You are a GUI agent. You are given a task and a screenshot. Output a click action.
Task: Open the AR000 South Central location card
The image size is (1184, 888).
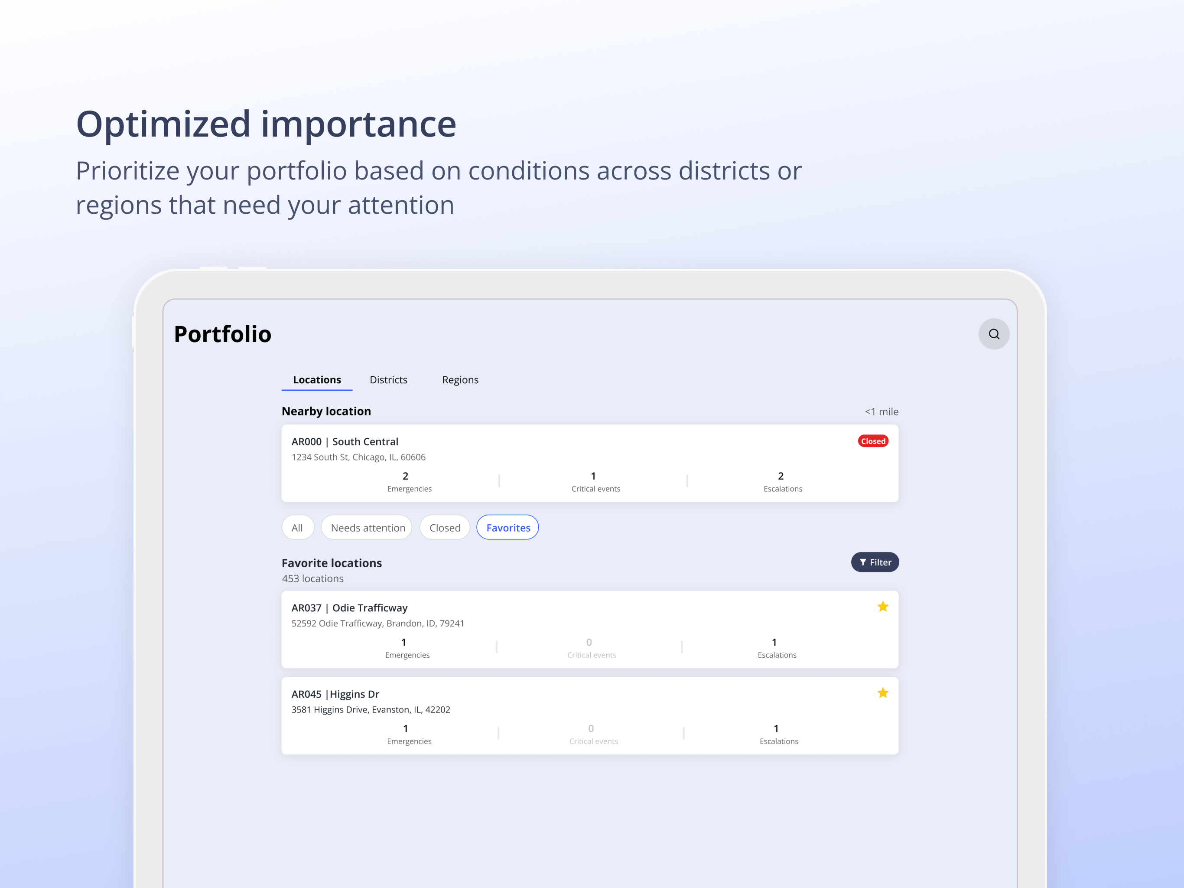(x=590, y=463)
